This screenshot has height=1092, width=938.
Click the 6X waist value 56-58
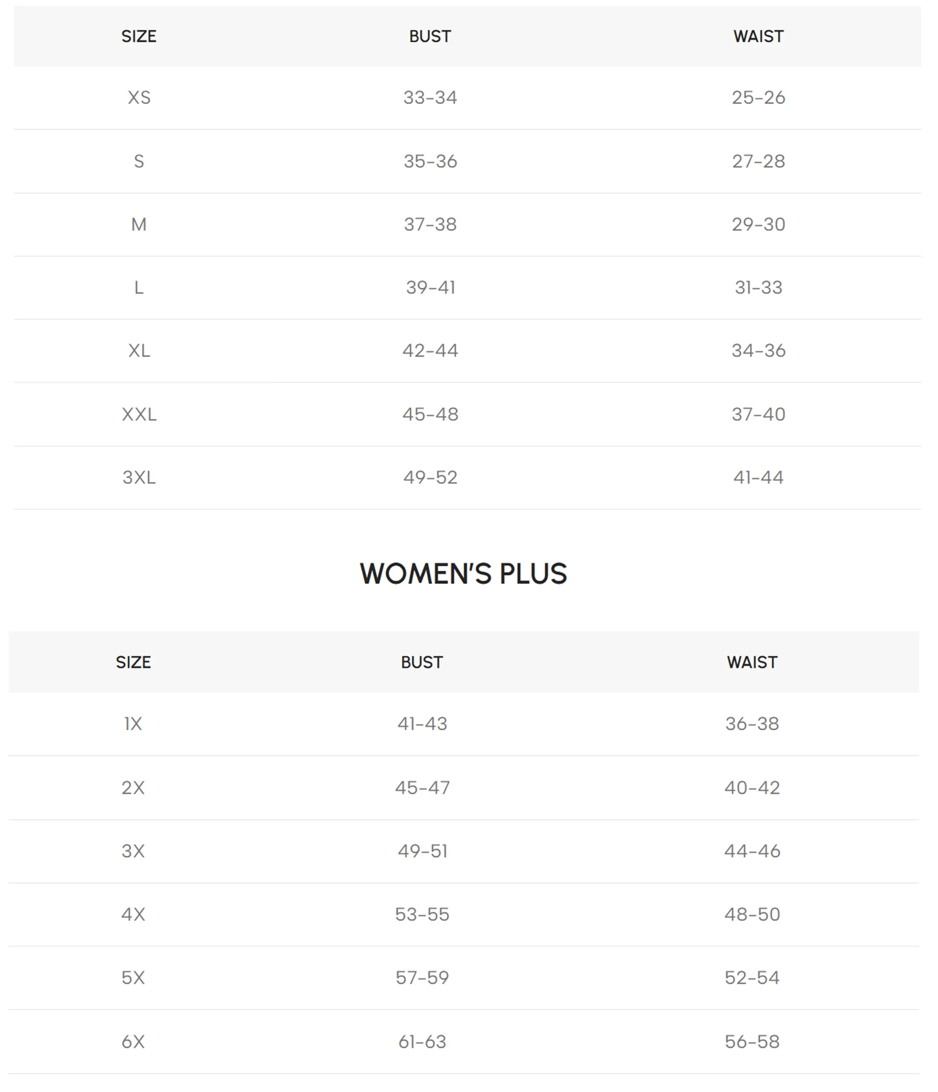tap(752, 1041)
